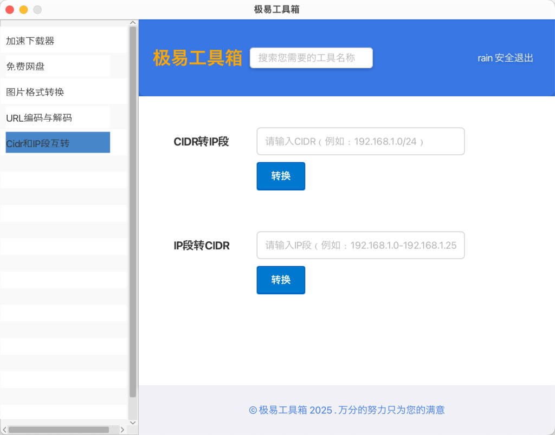Viewport: 555px width, 435px height.
Task: Minimize window with yellow button
Action: click(x=24, y=10)
